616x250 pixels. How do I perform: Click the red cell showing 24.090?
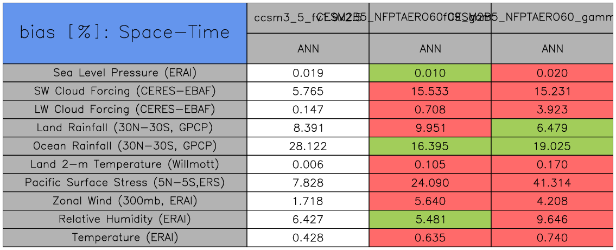(430, 183)
